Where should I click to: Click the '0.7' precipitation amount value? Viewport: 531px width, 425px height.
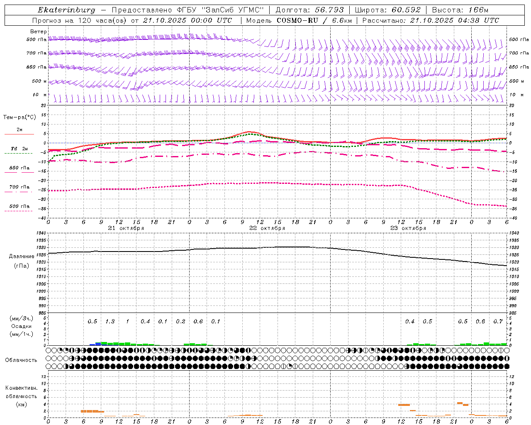tap(498, 322)
